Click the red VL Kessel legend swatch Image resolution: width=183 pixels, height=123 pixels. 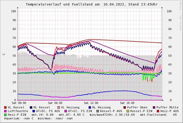click(x=6, y=107)
